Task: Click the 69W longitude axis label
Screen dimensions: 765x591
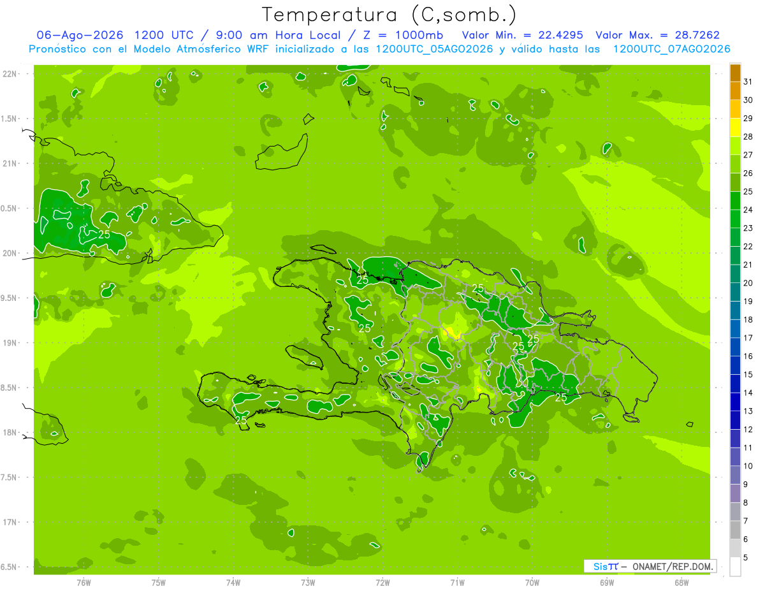Action: 607,582
